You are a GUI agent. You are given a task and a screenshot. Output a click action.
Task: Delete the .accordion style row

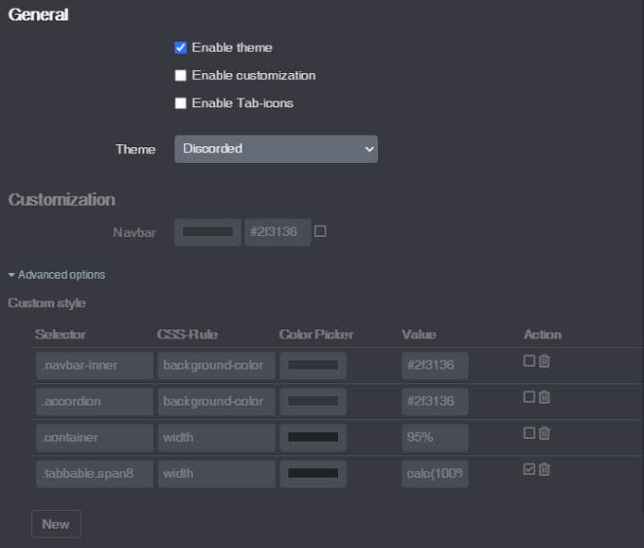[545, 397]
